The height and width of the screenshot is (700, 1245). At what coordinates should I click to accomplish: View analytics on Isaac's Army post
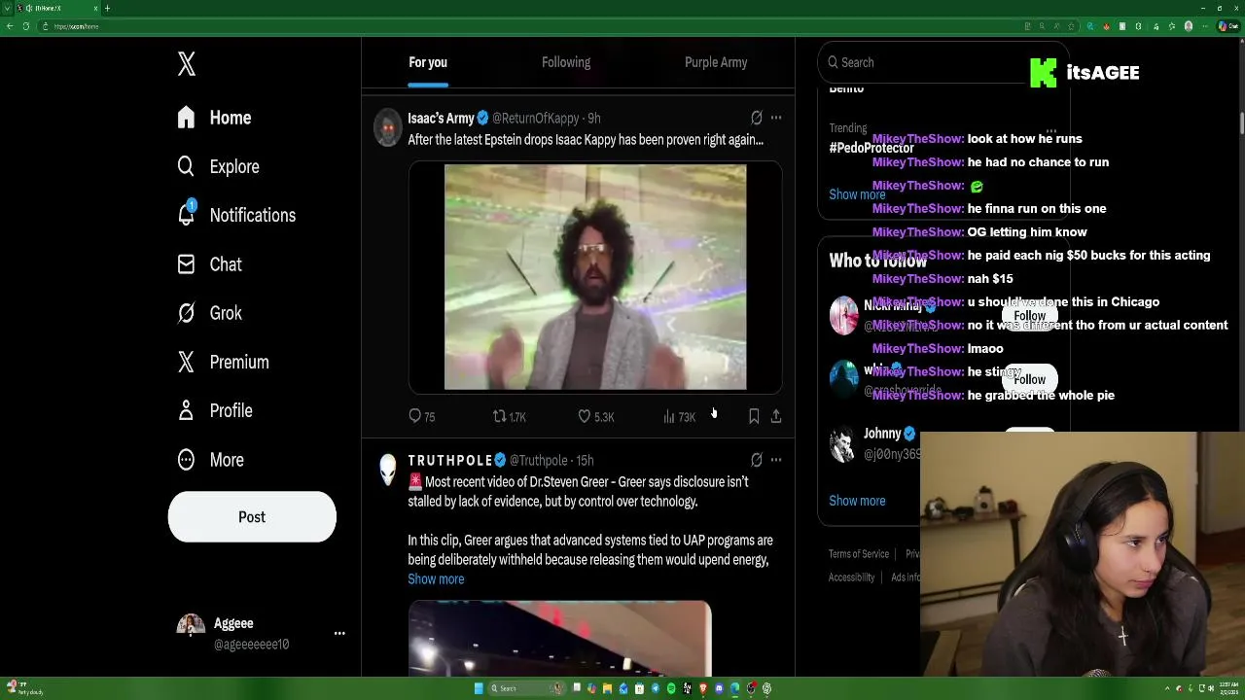(679, 416)
